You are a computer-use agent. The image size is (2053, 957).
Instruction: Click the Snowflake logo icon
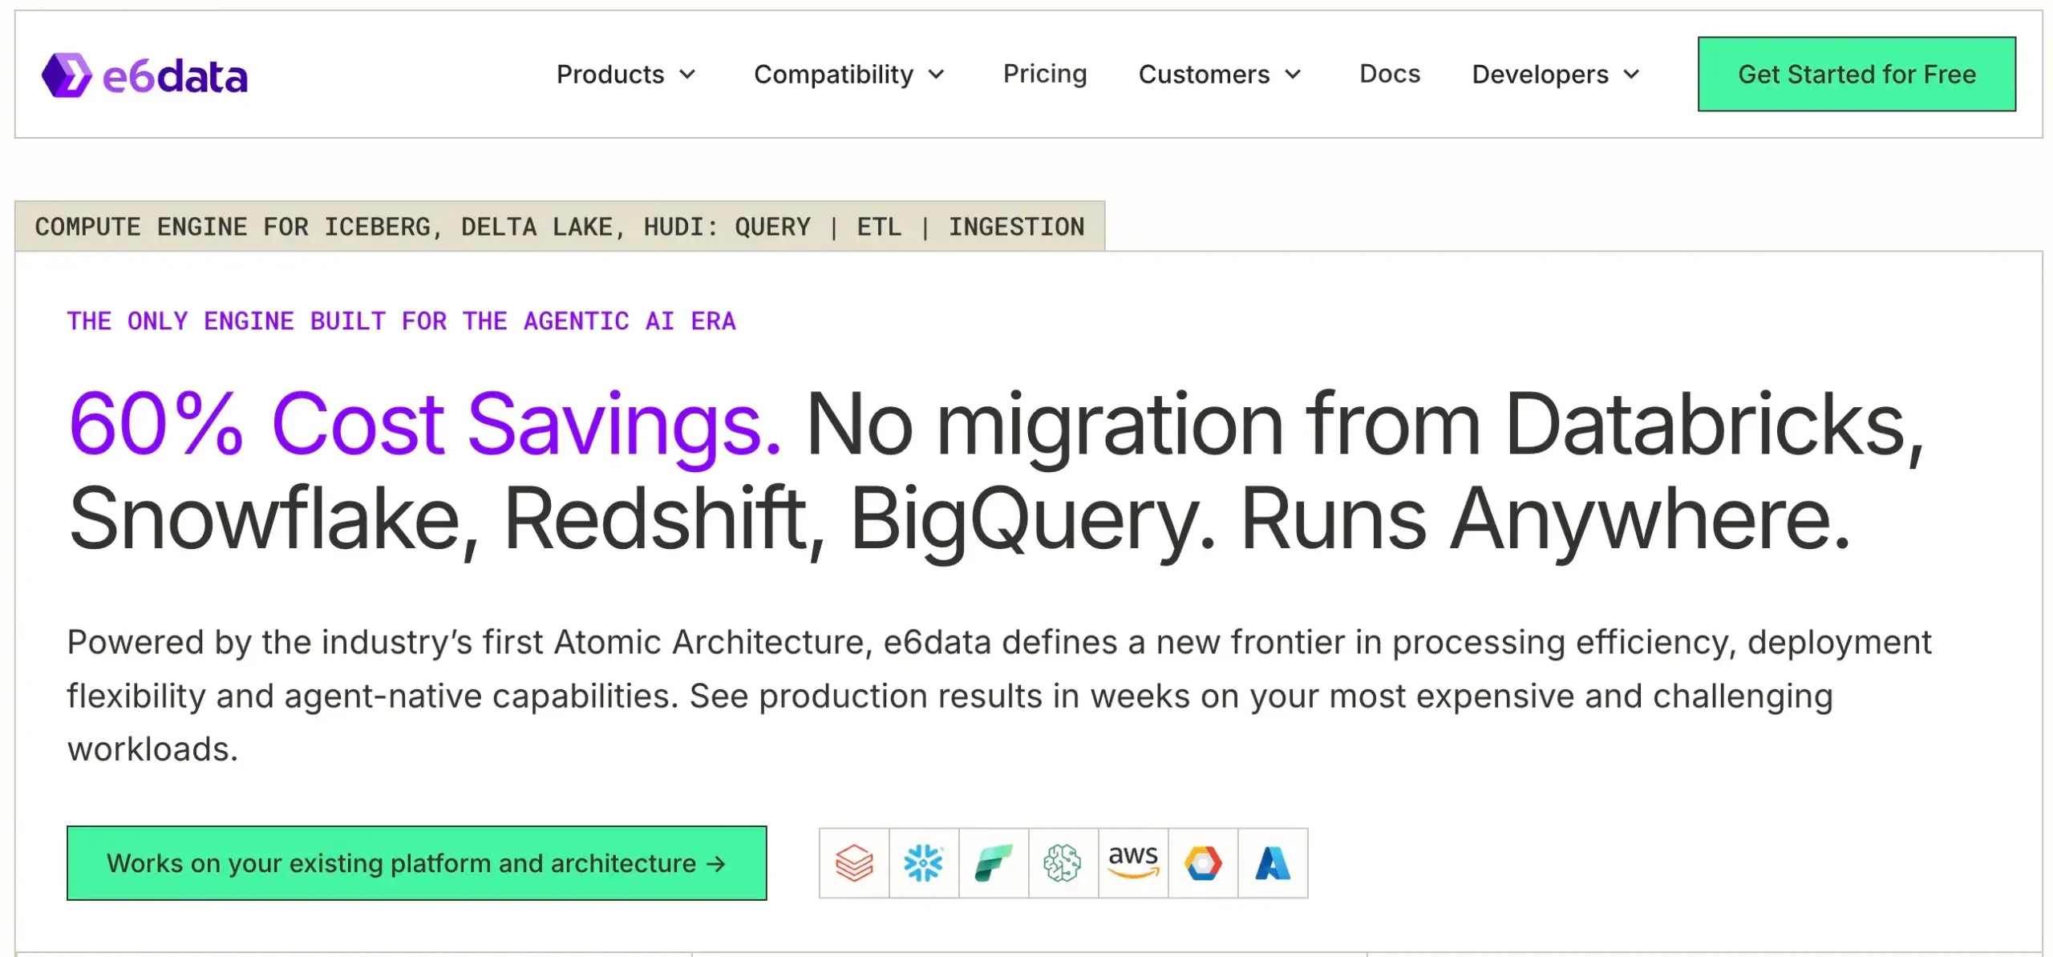pos(924,863)
